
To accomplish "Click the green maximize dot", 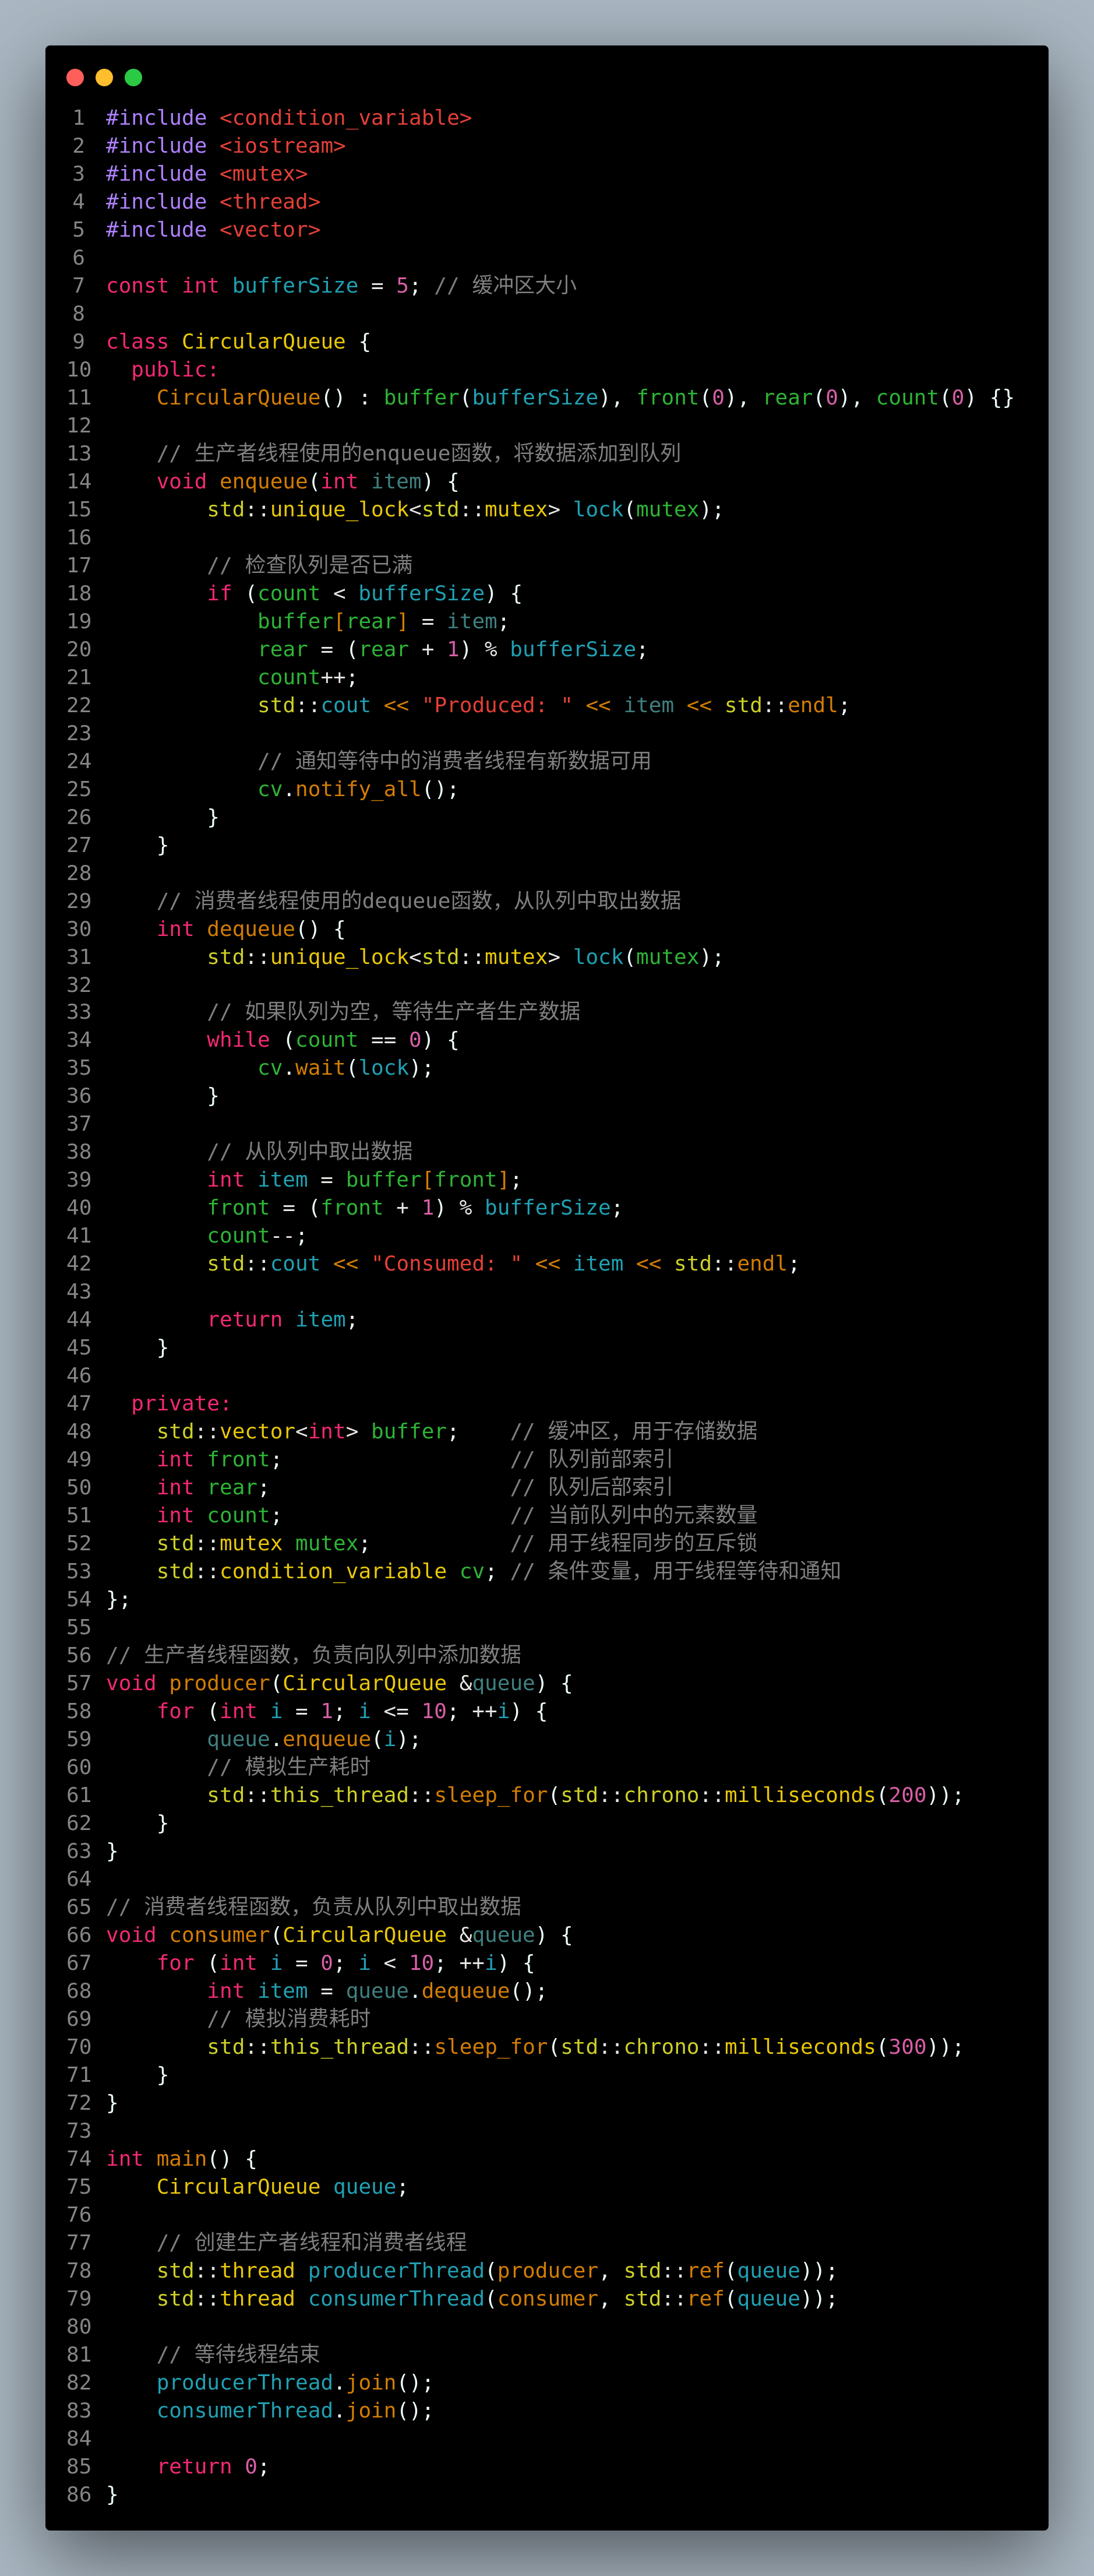I will [133, 77].
